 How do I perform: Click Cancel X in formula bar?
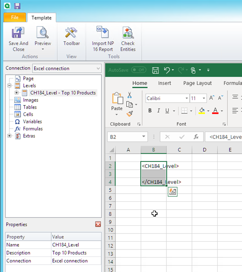pyautogui.click(x=167, y=137)
